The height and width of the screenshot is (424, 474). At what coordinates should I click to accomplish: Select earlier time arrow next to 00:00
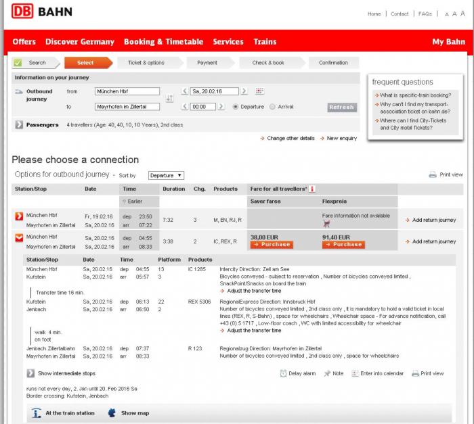coord(185,106)
